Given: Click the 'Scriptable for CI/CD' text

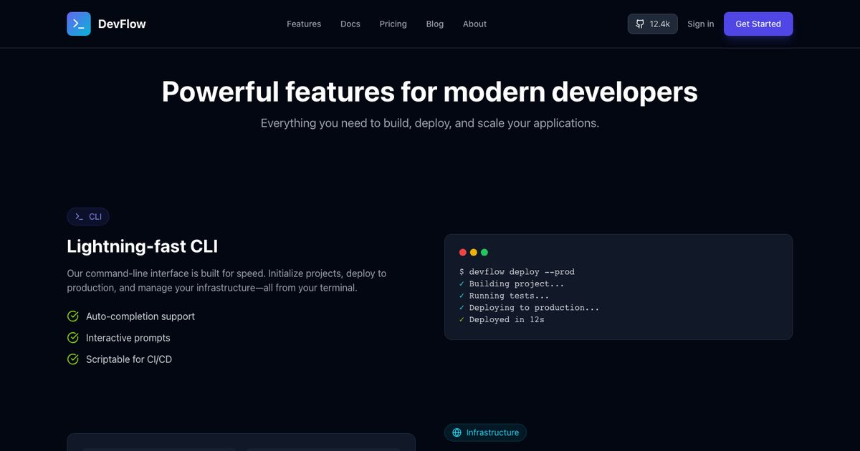Looking at the screenshot, I should coord(129,359).
